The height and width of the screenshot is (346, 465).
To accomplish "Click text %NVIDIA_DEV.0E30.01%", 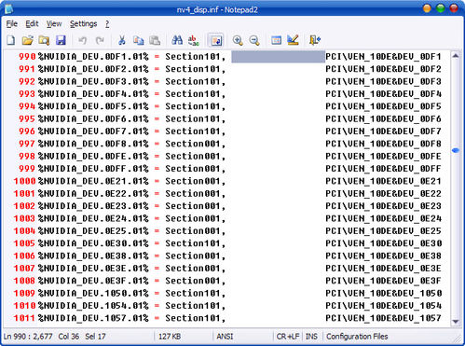I will (x=93, y=243).
